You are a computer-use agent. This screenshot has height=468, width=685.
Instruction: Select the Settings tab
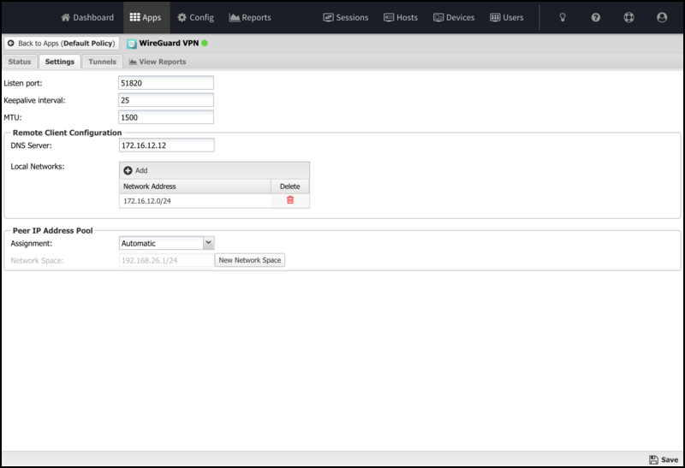point(60,62)
